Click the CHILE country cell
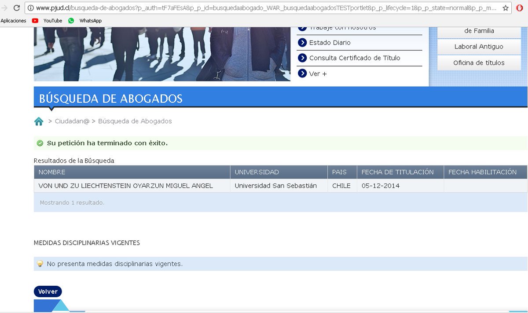The width and height of the screenshot is (528, 313). [342, 186]
